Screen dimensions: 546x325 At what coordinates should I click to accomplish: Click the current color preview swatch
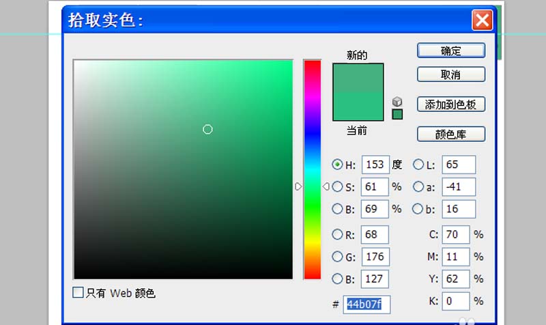[358, 107]
